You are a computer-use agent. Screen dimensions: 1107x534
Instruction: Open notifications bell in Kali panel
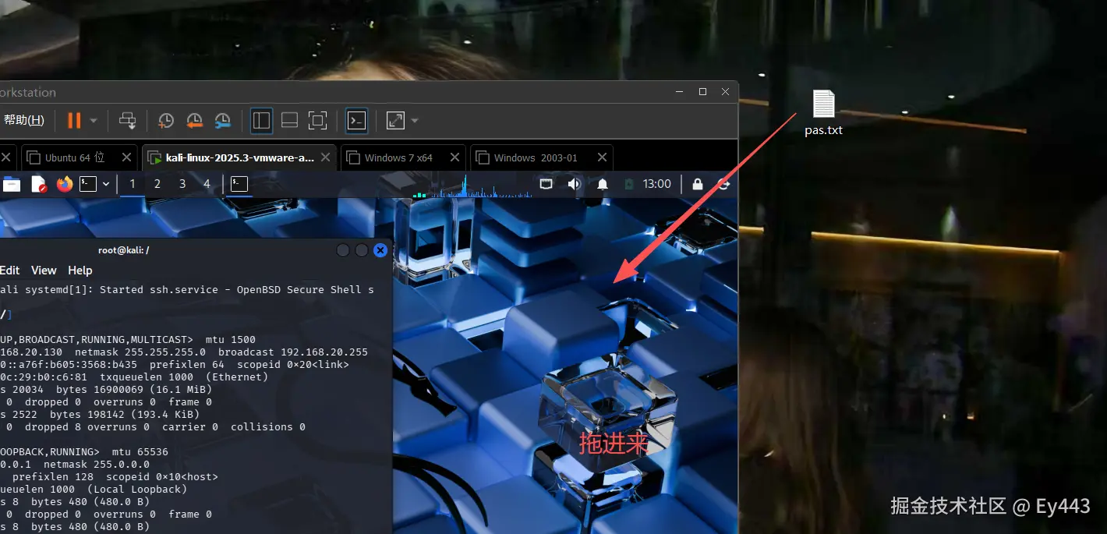point(603,184)
